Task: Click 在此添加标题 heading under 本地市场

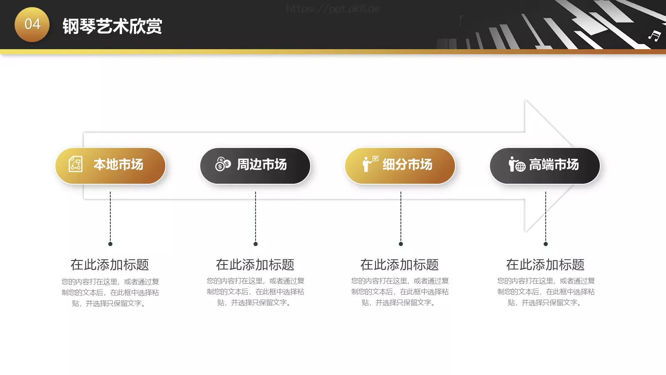Action: (110, 265)
